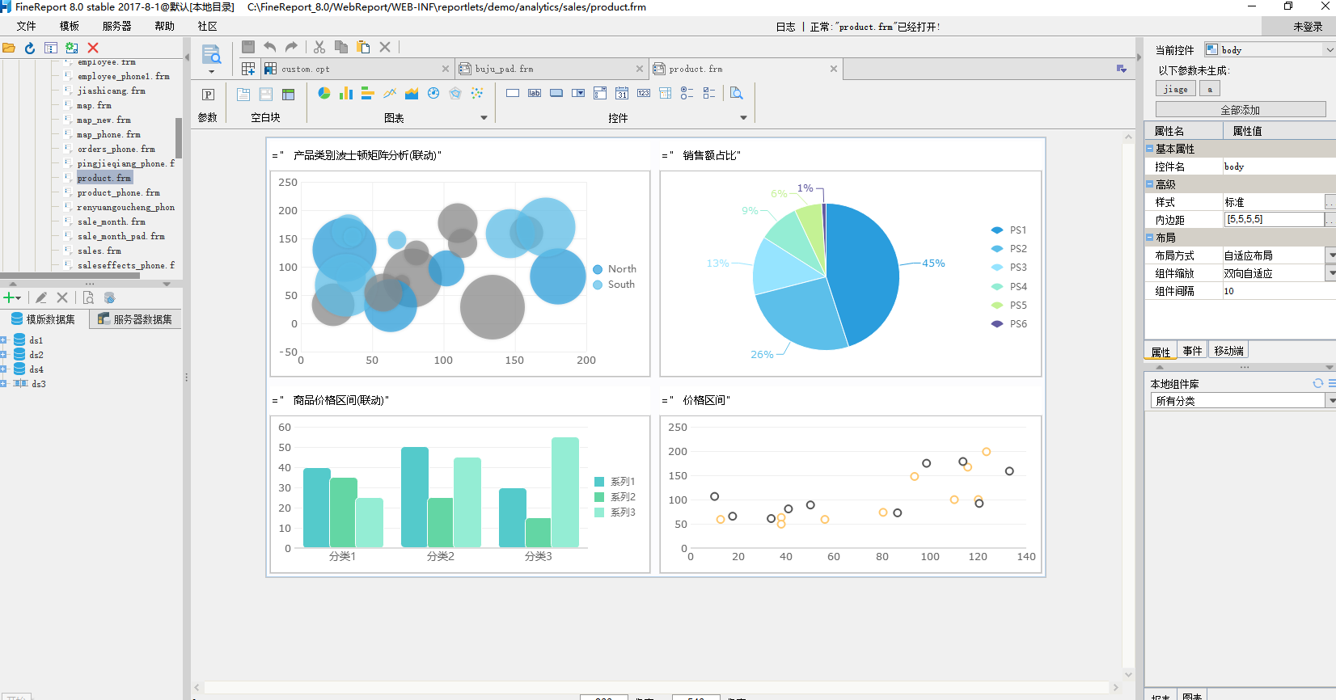Insert a scatter chart component

coord(477,93)
